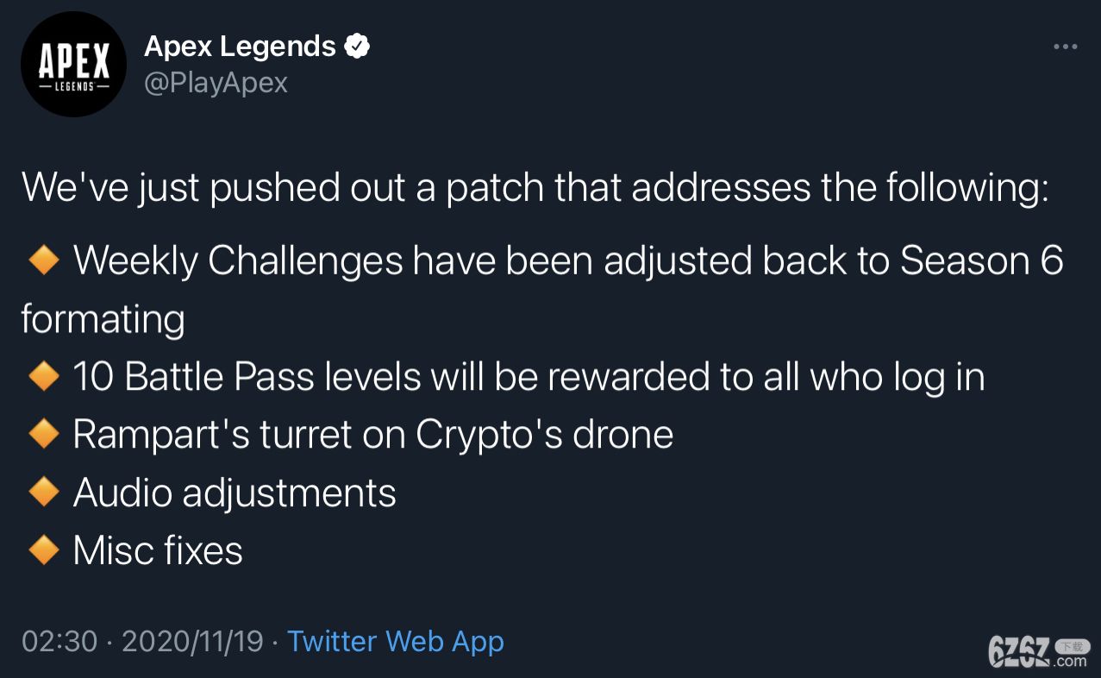Screen dimensions: 1101x678
Task: Click the Weekly Challenges Season 6 line
Action: pyautogui.click(x=542, y=290)
